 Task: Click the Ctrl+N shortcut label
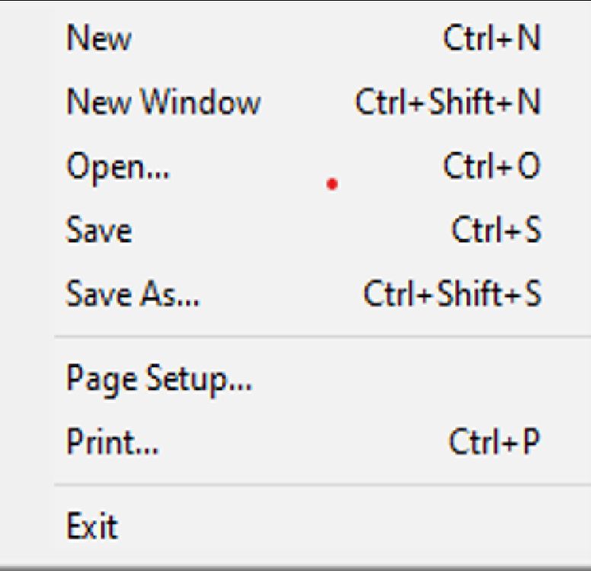pyautogui.click(x=491, y=38)
